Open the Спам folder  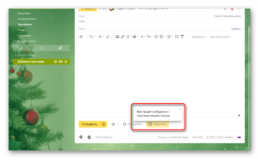pos(21,30)
